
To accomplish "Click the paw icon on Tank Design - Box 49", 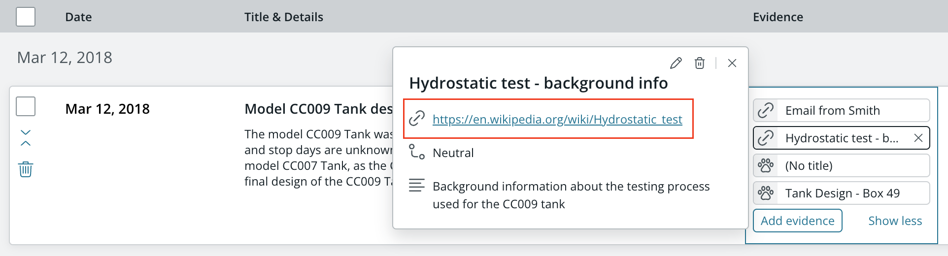I will point(766,193).
